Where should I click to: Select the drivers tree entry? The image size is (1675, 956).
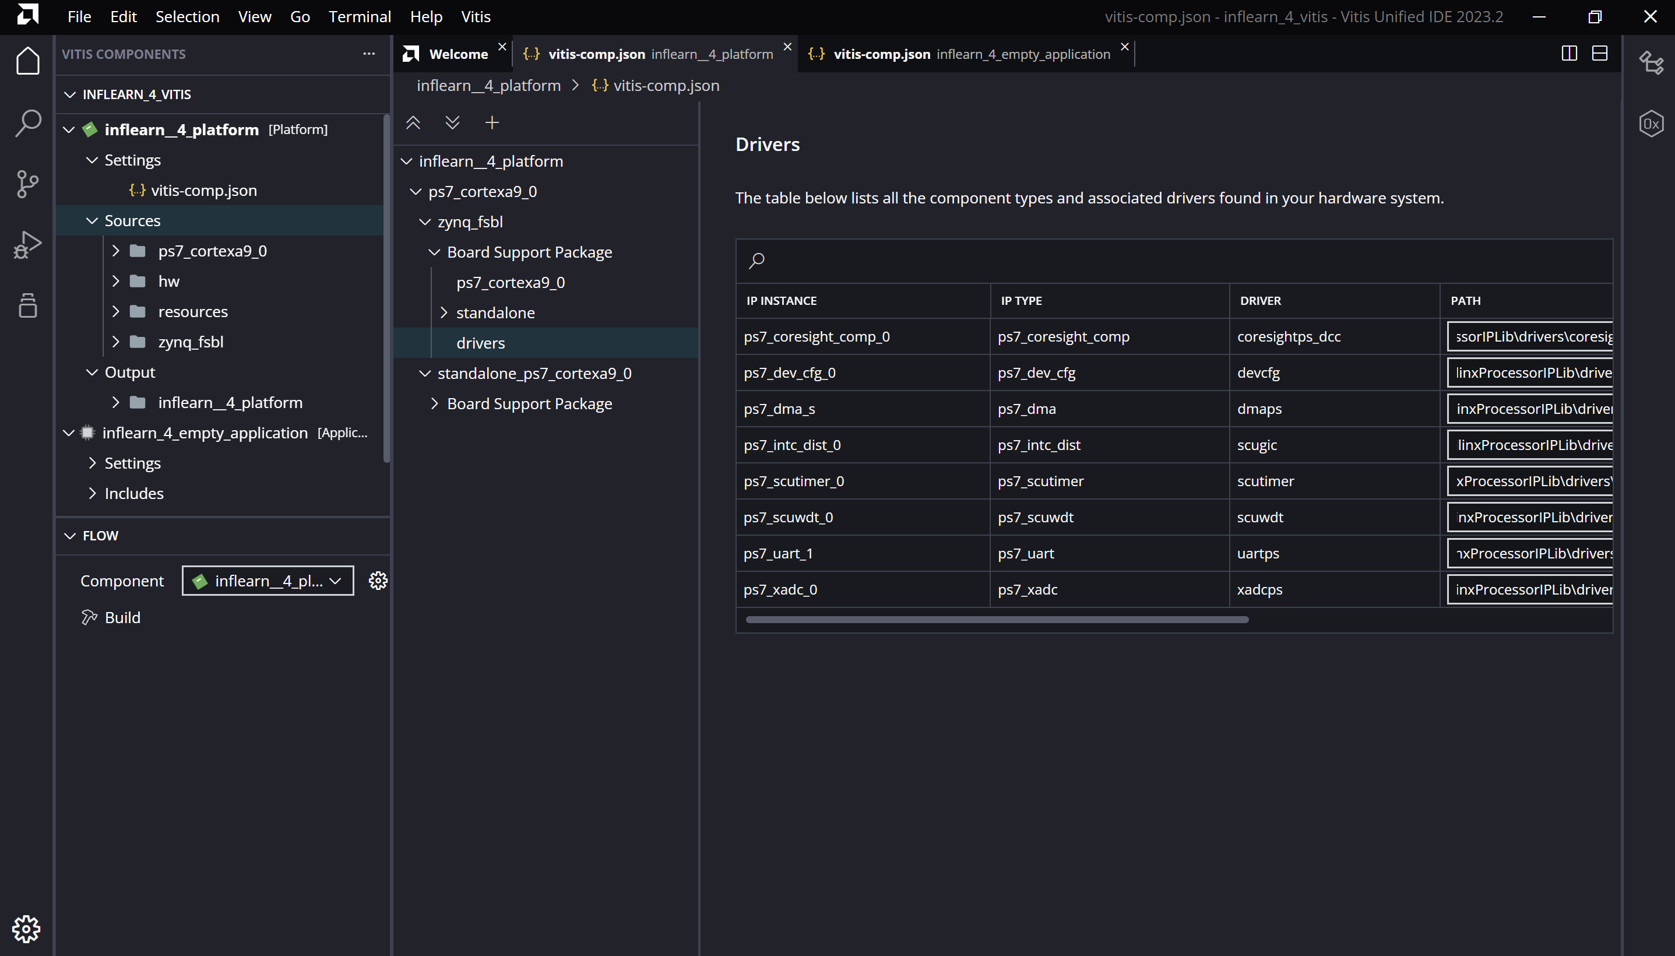[480, 343]
